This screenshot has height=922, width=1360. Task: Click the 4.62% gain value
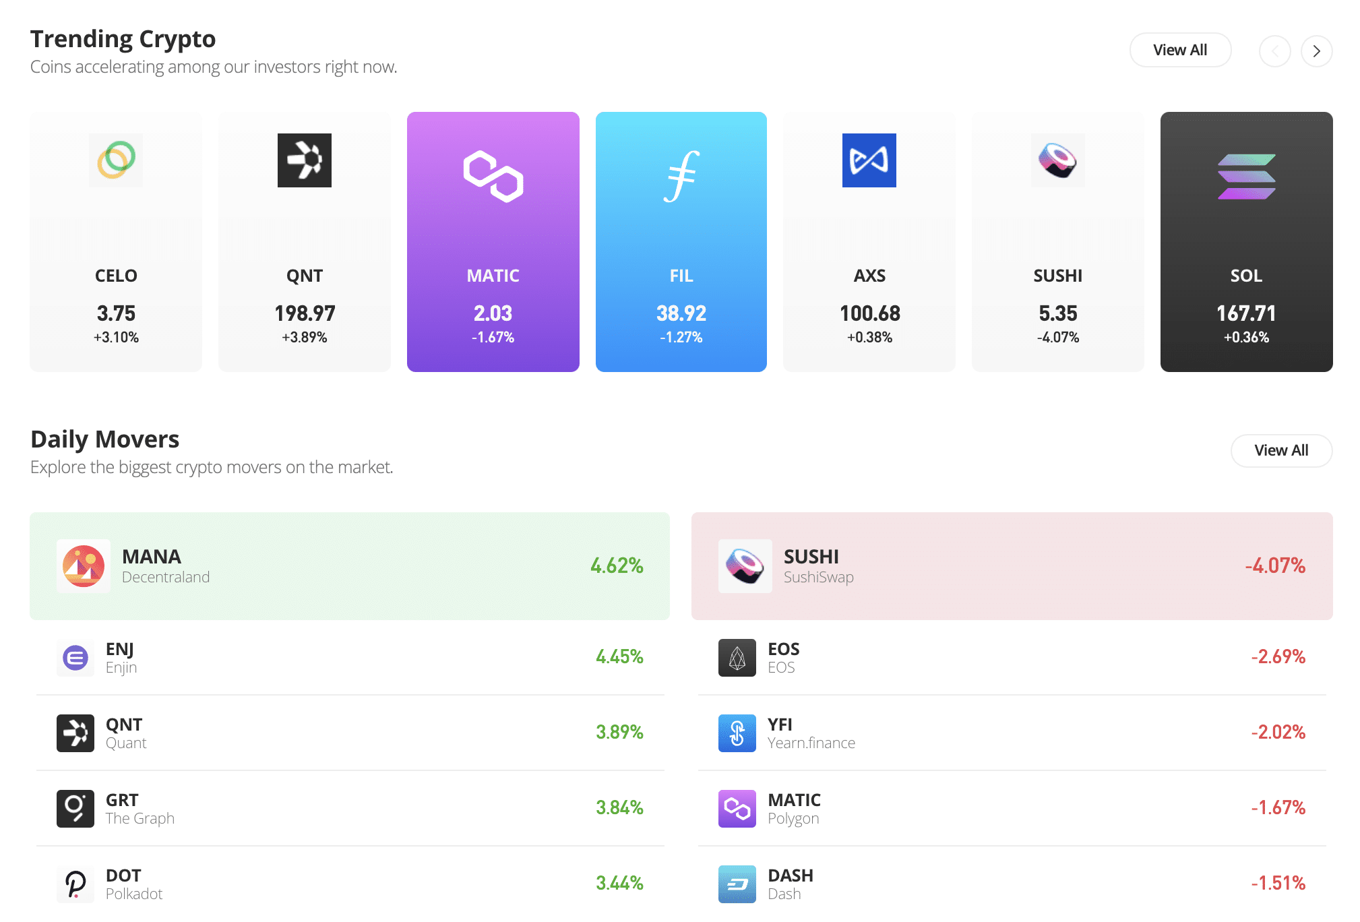617,565
